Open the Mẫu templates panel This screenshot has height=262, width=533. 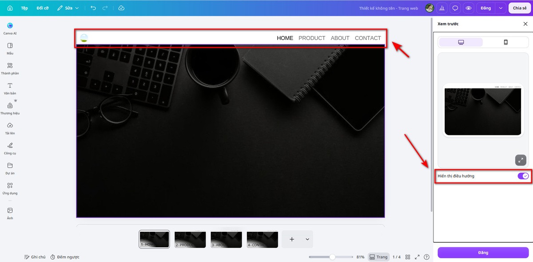pyautogui.click(x=10, y=48)
